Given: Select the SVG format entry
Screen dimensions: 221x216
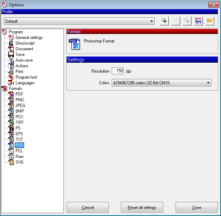Looking at the screenshot, I should (20, 162).
